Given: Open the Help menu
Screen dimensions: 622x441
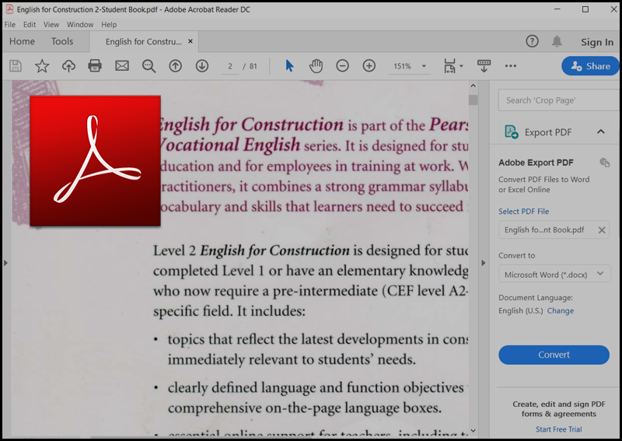Looking at the screenshot, I should coord(109,25).
